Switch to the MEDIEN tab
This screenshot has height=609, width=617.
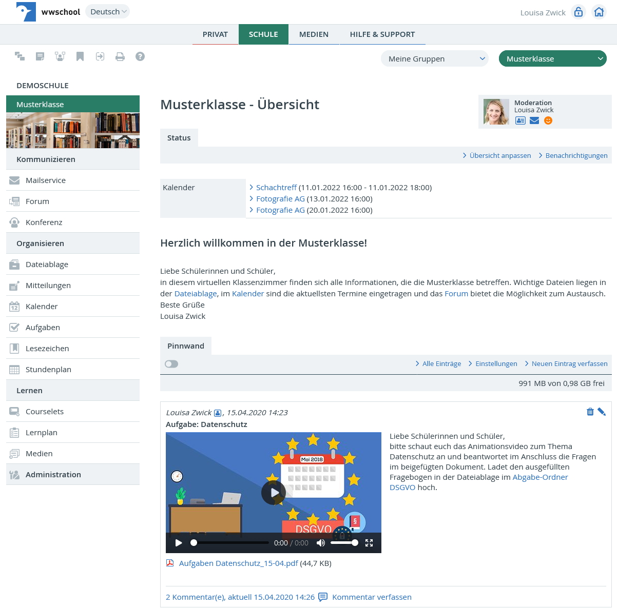pyautogui.click(x=314, y=34)
